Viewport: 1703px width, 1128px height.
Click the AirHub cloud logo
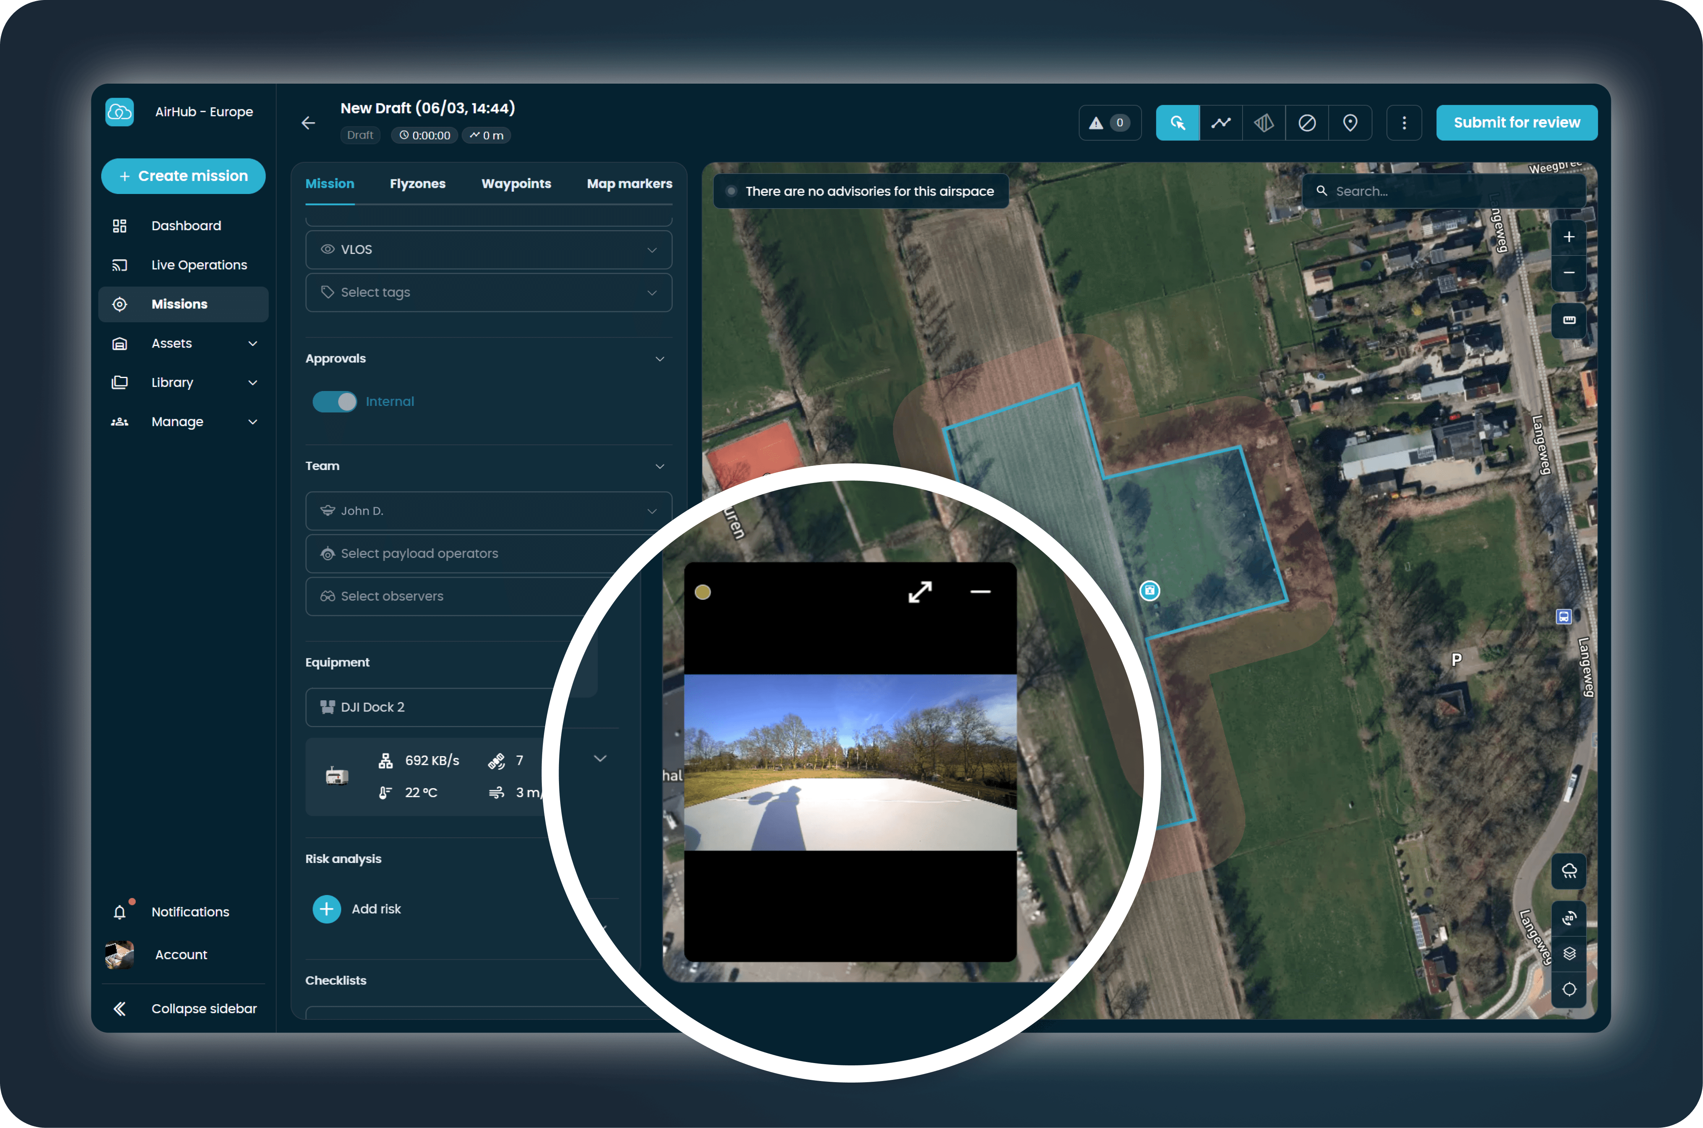120,112
